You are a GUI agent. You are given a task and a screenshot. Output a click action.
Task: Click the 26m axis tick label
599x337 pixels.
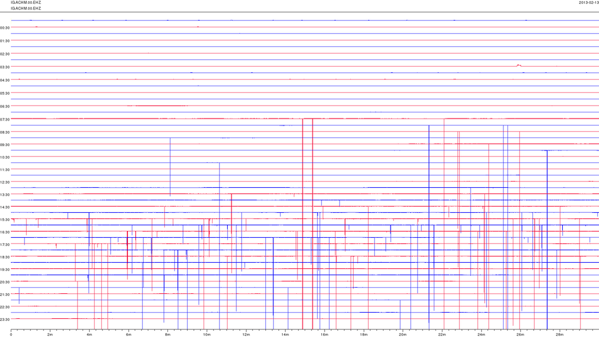pyautogui.click(x=520, y=335)
